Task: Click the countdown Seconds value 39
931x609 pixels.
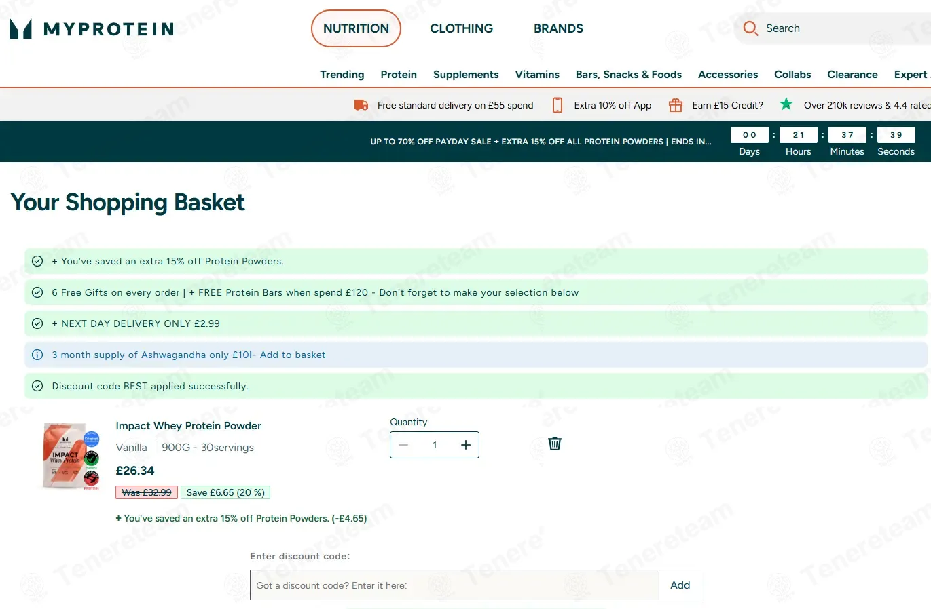Action: click(x=896, y=135)
